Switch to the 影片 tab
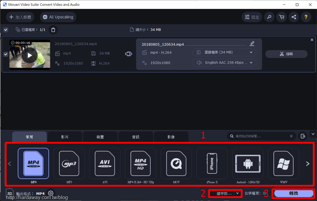The image size is (317, 201). (x=65, y=137)
